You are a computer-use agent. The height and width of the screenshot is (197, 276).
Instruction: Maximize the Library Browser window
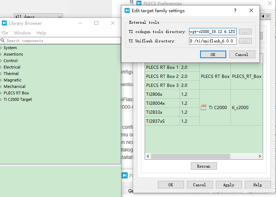96,23
